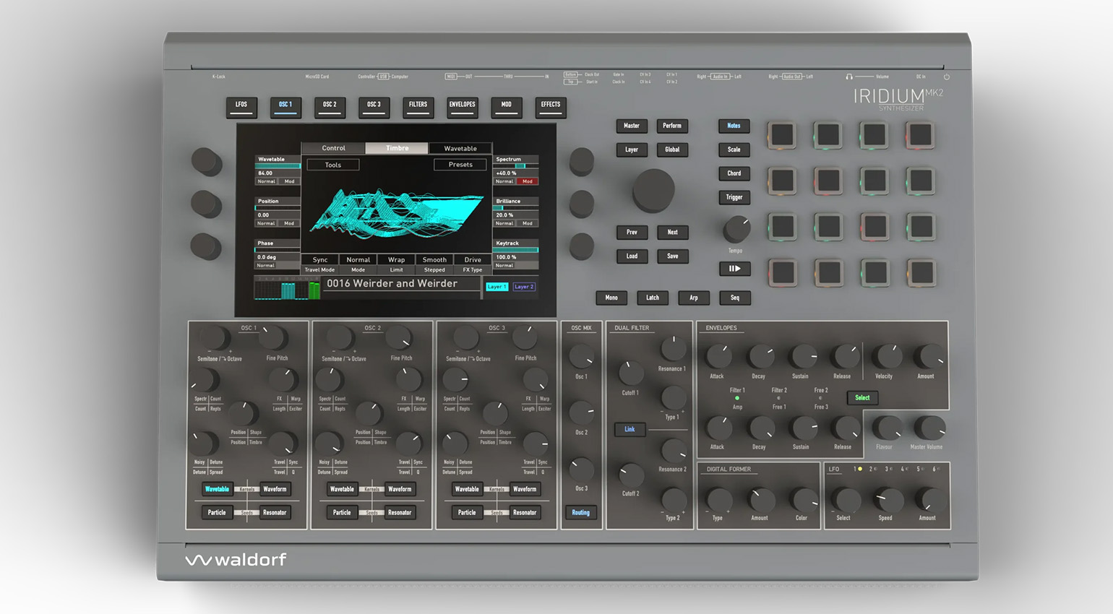Click the Tempo knob
The width and height of the screenshot is (1113, 614).
[736, 230]
